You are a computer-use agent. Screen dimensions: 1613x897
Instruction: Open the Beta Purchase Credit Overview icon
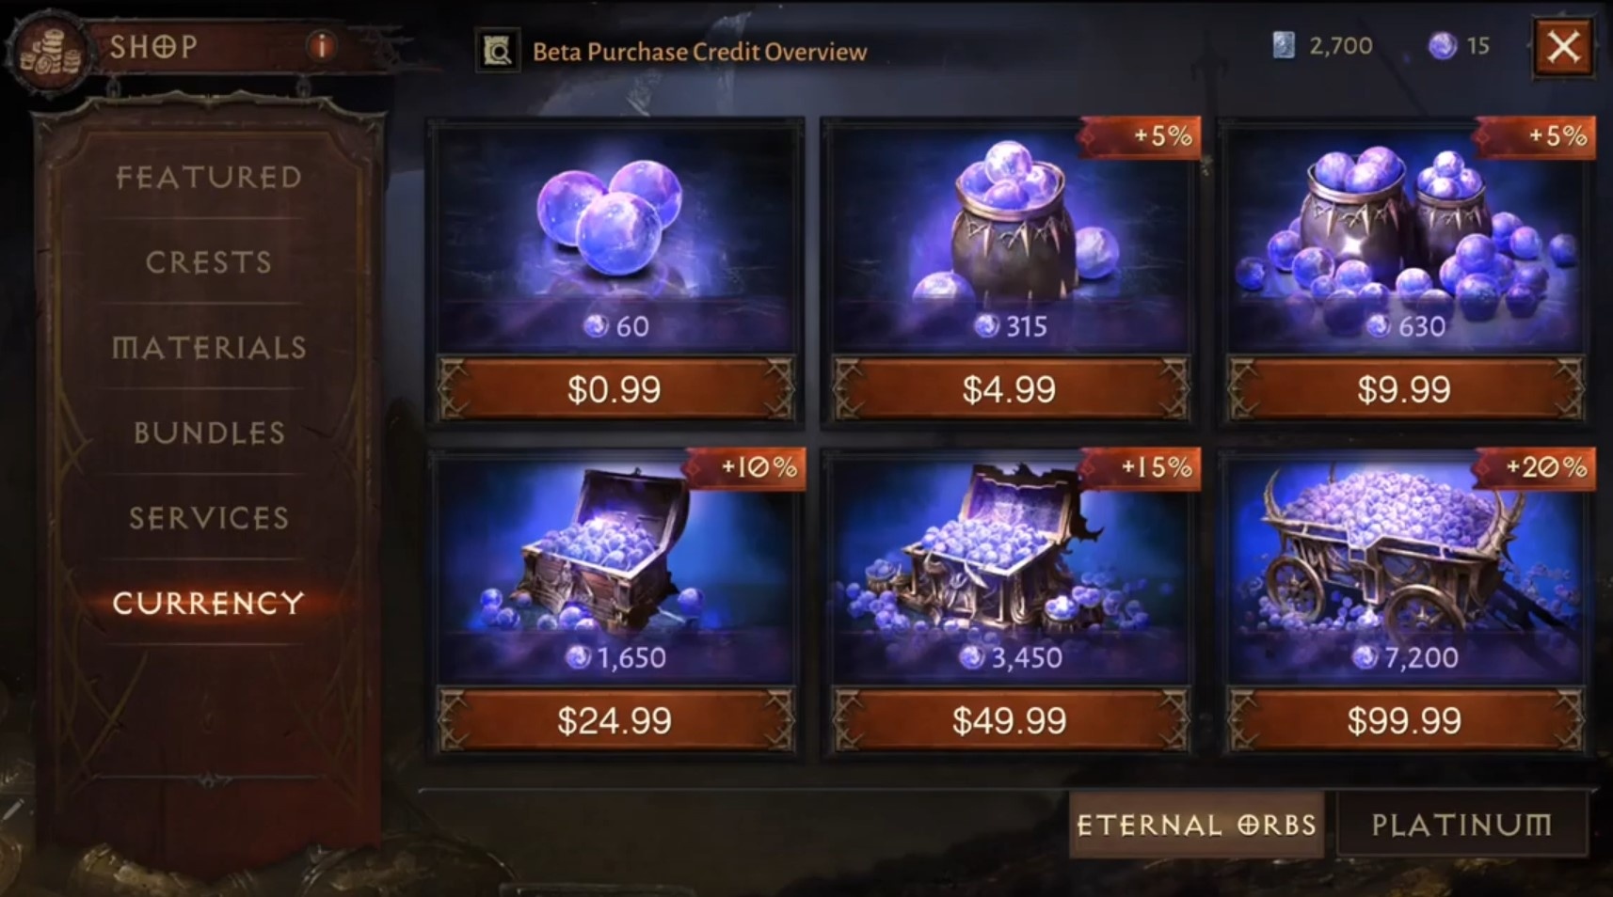tap(497, 51)
